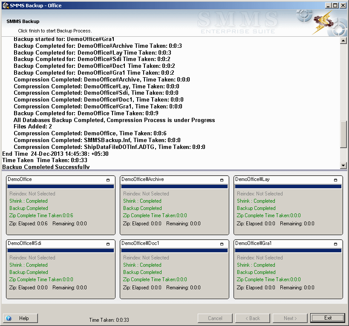The height and width of the screenshot is (326, 349).
Task: Open Help with the Help button label
Action: pos(24,318)
